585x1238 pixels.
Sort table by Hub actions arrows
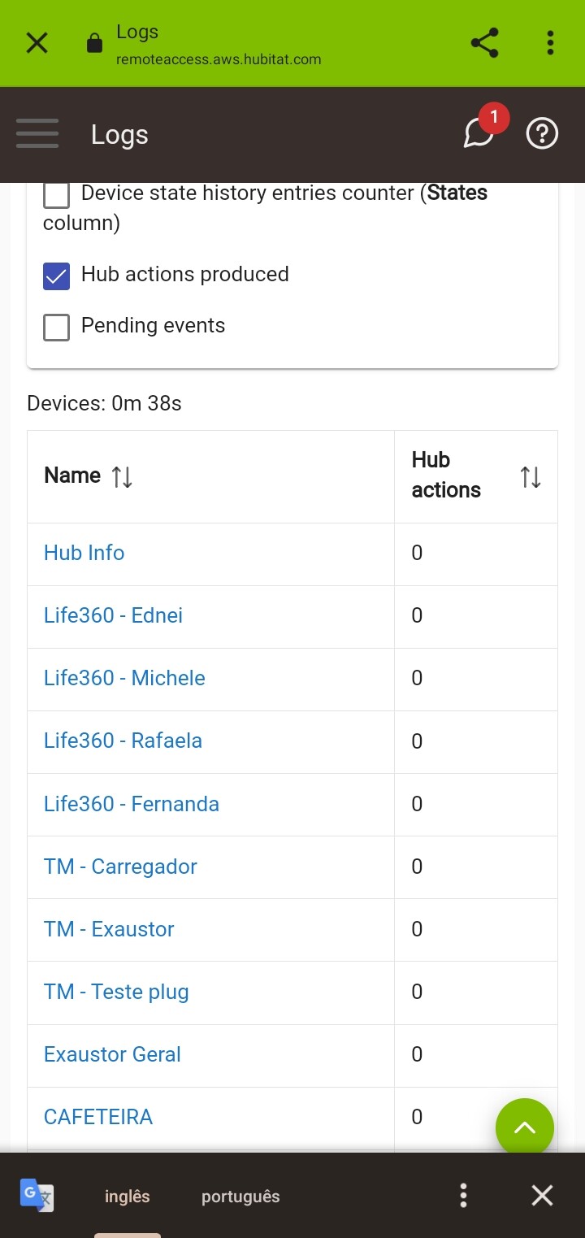point(531,476)
